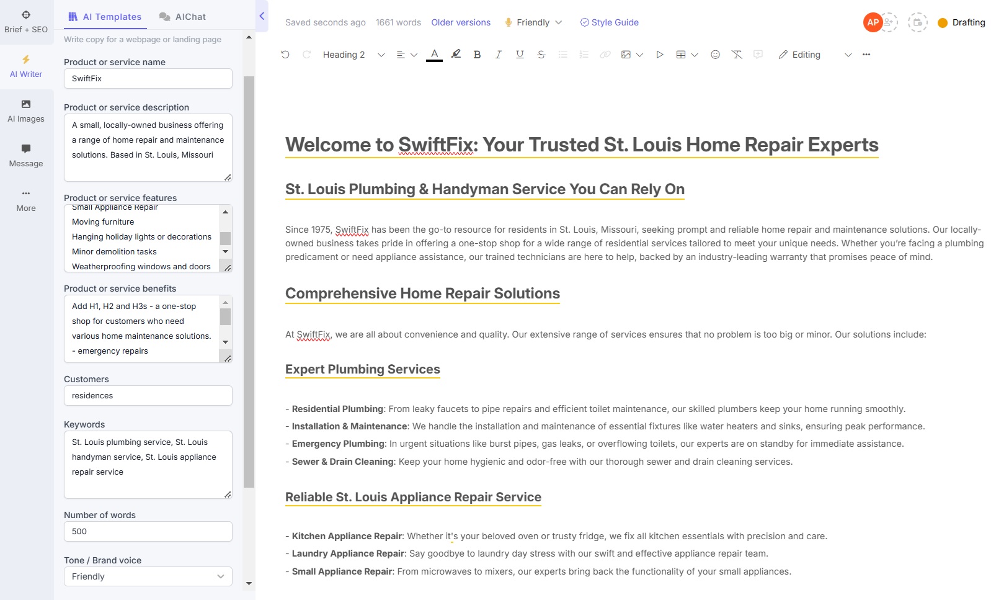Click the 'Welcome to SwiftFix' title heading
Viewport: 991px width, 600px height.
click(x=582, y=145)
